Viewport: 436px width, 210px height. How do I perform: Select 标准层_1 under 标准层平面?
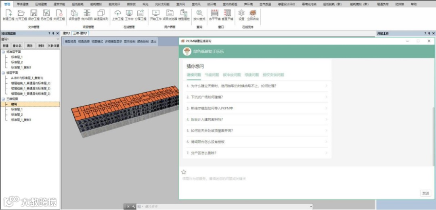click(x=17, y=57)
